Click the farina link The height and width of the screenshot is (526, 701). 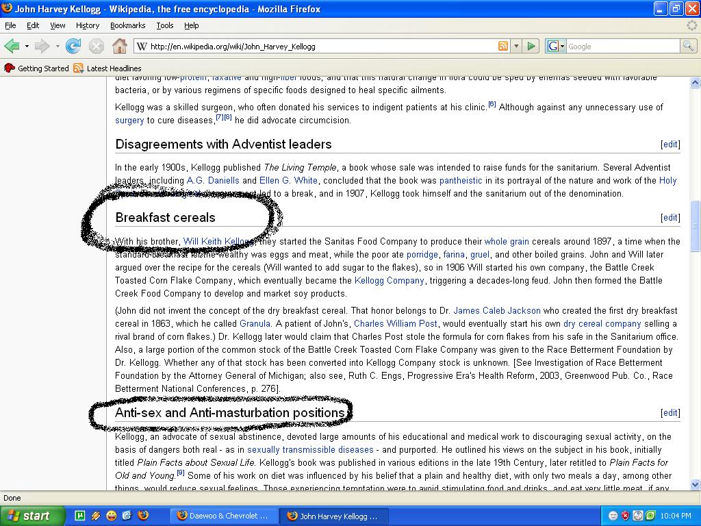tap(454, 254)
